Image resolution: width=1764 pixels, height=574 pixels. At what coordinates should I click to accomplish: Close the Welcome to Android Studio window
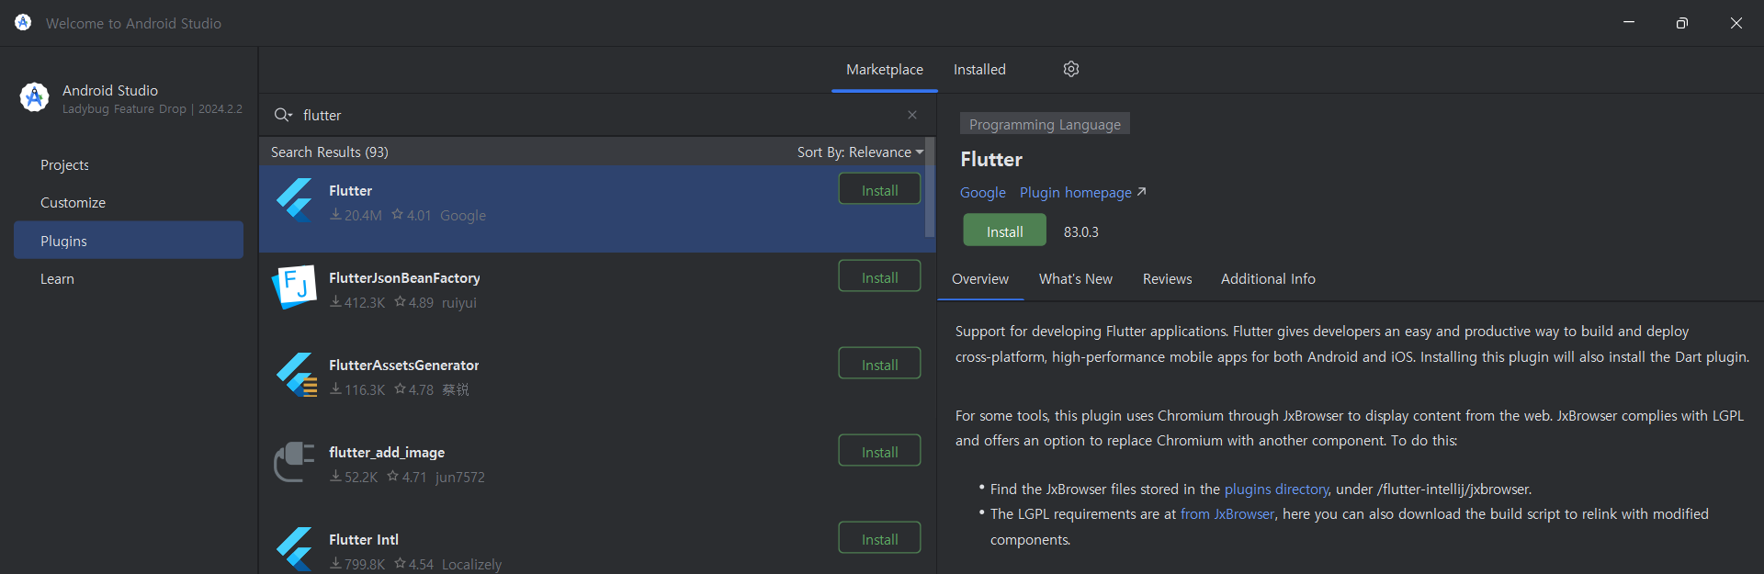click(1736, 23)
